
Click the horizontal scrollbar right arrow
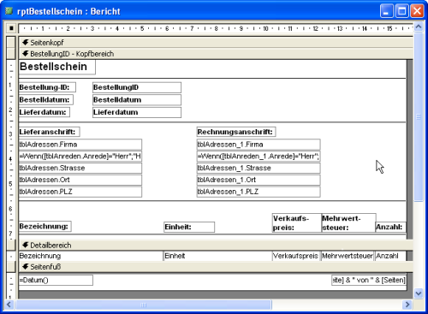[407, 305]
